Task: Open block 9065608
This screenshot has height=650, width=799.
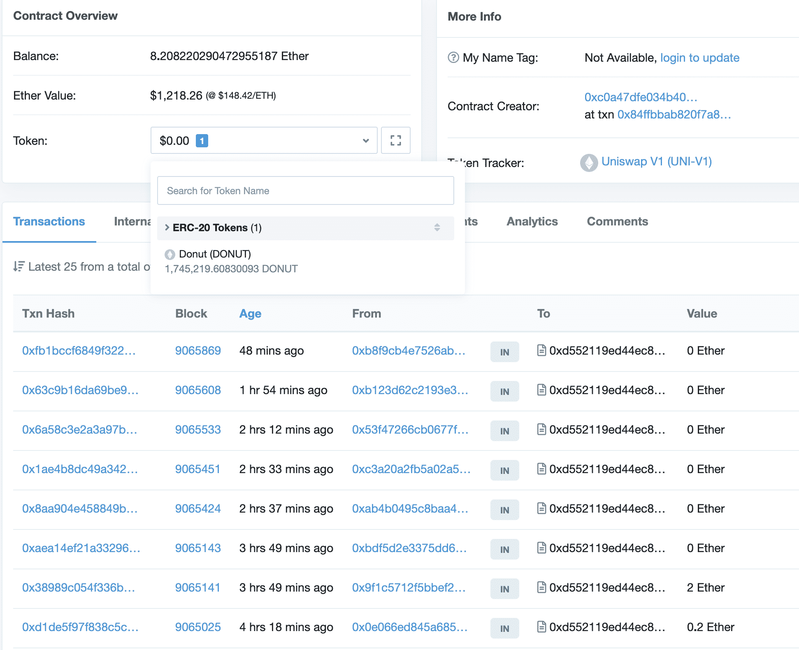Action: [x=198, y=390]
